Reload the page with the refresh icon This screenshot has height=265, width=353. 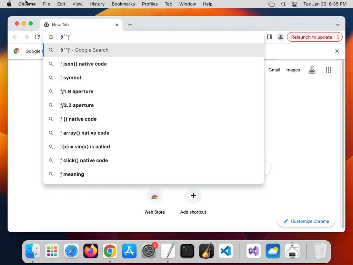click(x=37, y=37)
